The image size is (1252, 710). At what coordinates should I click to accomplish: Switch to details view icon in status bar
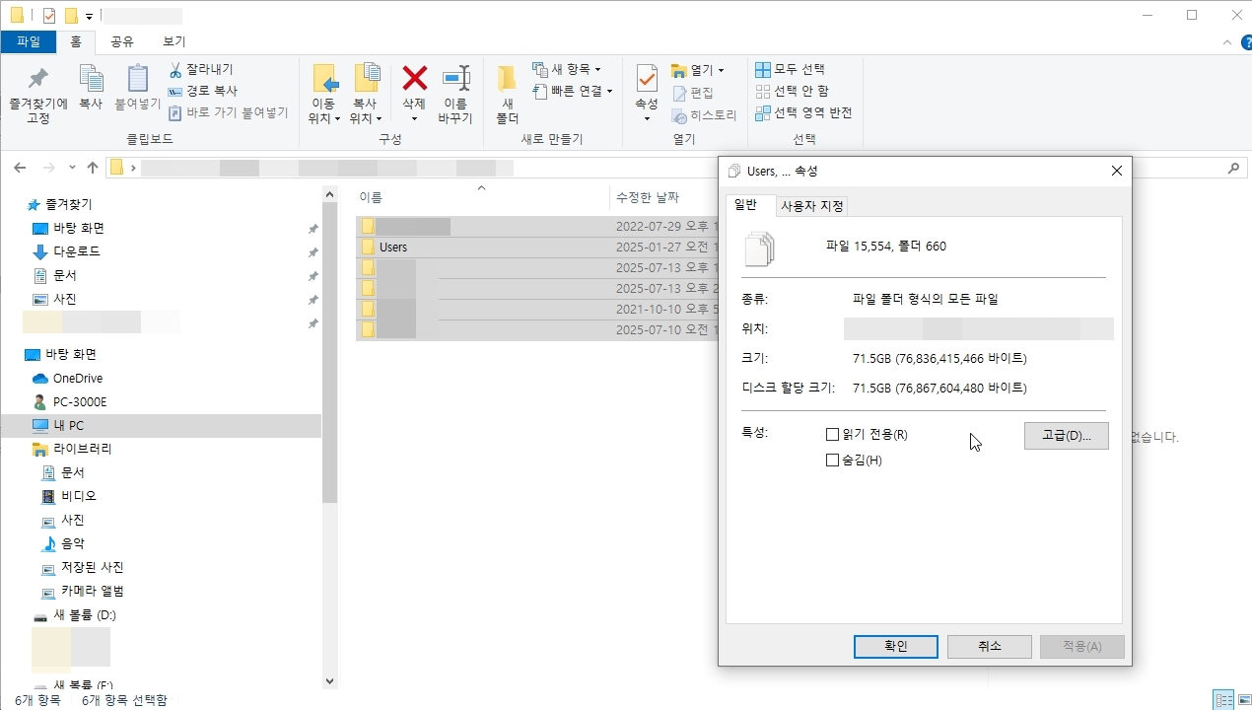coord(1222,700)
